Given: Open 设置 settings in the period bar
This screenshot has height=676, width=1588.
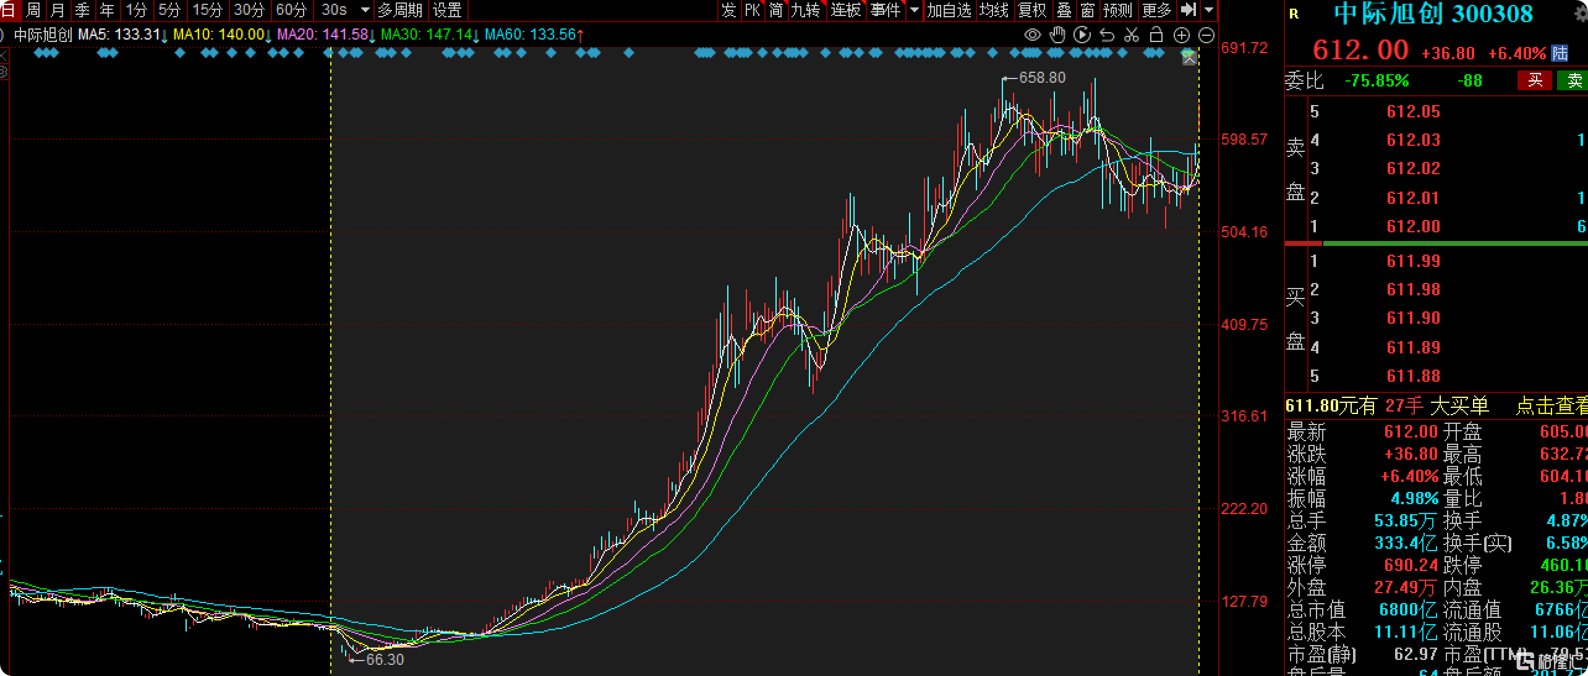Looking at the screenshot, I should pyautogui.click(x=447, y=10).
